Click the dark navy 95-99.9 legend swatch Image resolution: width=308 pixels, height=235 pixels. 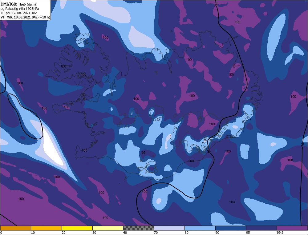pyautogui.click(x=261, y=228)
